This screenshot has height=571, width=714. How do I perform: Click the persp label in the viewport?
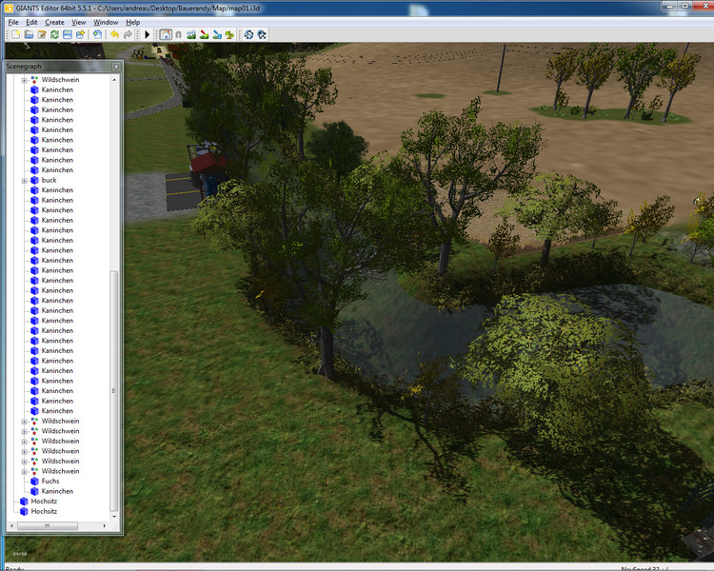click(20, 554)
